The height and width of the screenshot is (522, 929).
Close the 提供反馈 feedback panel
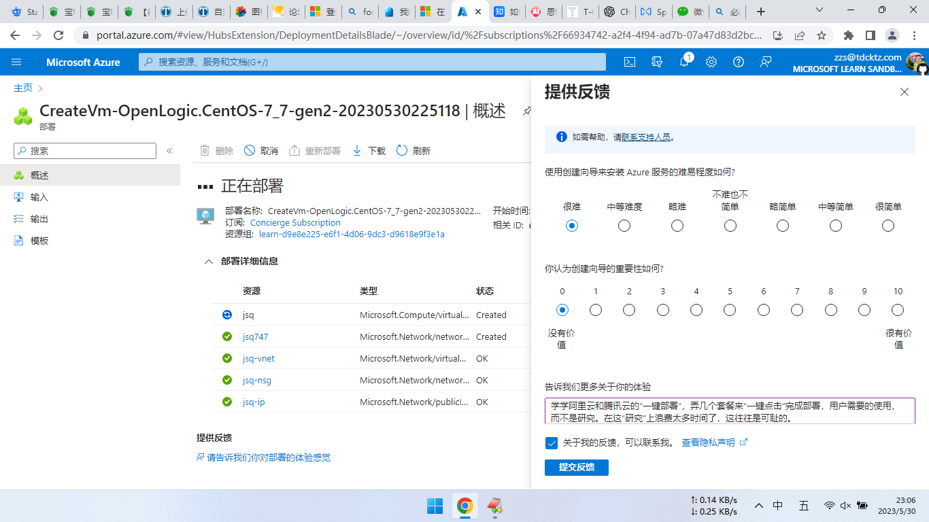(905, 92)
